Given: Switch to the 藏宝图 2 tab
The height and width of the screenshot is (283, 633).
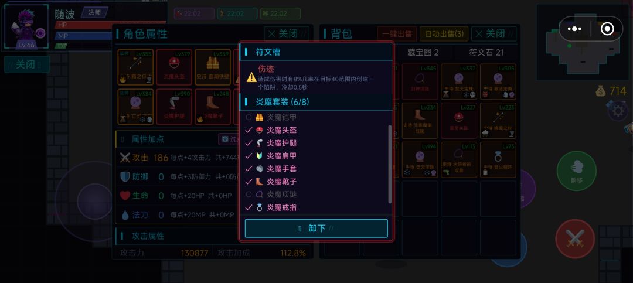Looking at the screenshot, I should (x=423, y=53).
